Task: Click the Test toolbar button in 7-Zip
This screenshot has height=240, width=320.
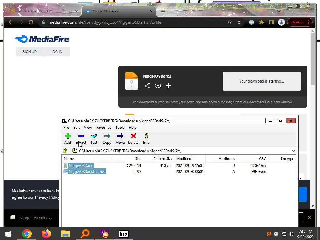Action: [x=94, y=138]
